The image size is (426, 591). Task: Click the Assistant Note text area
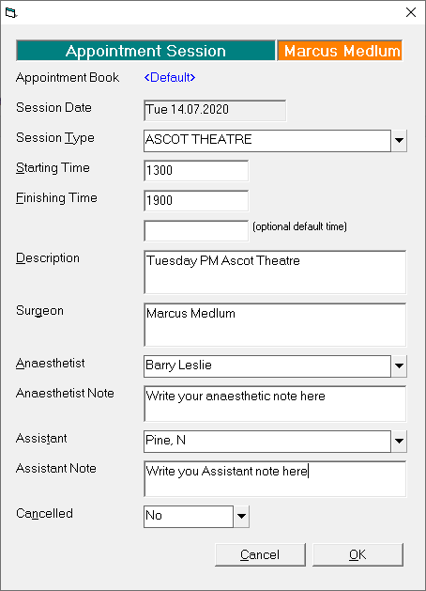click(x=275, y=478)
